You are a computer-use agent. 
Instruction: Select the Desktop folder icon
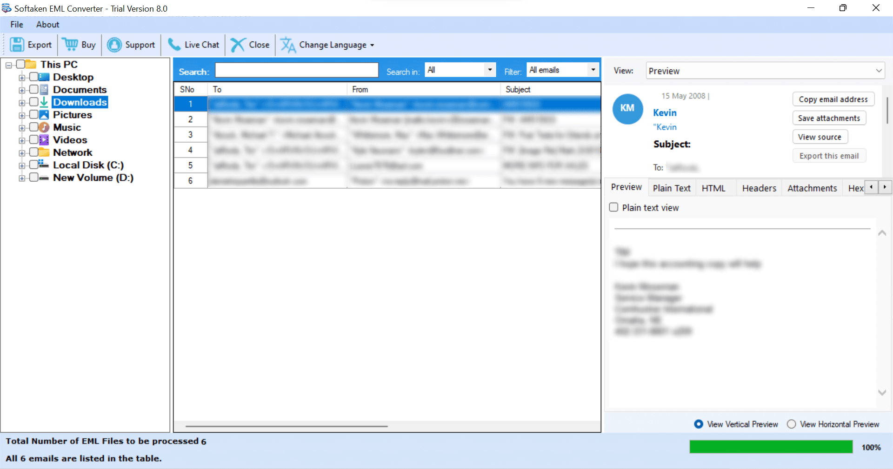(44, 77)
